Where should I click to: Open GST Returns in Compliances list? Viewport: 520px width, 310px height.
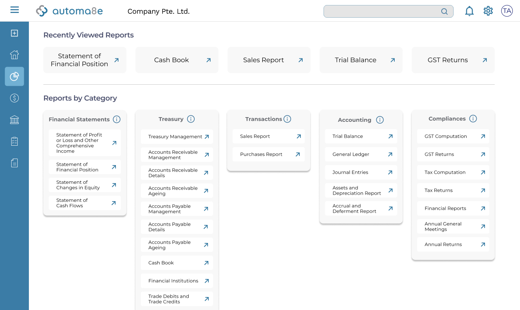coord(453,154)
